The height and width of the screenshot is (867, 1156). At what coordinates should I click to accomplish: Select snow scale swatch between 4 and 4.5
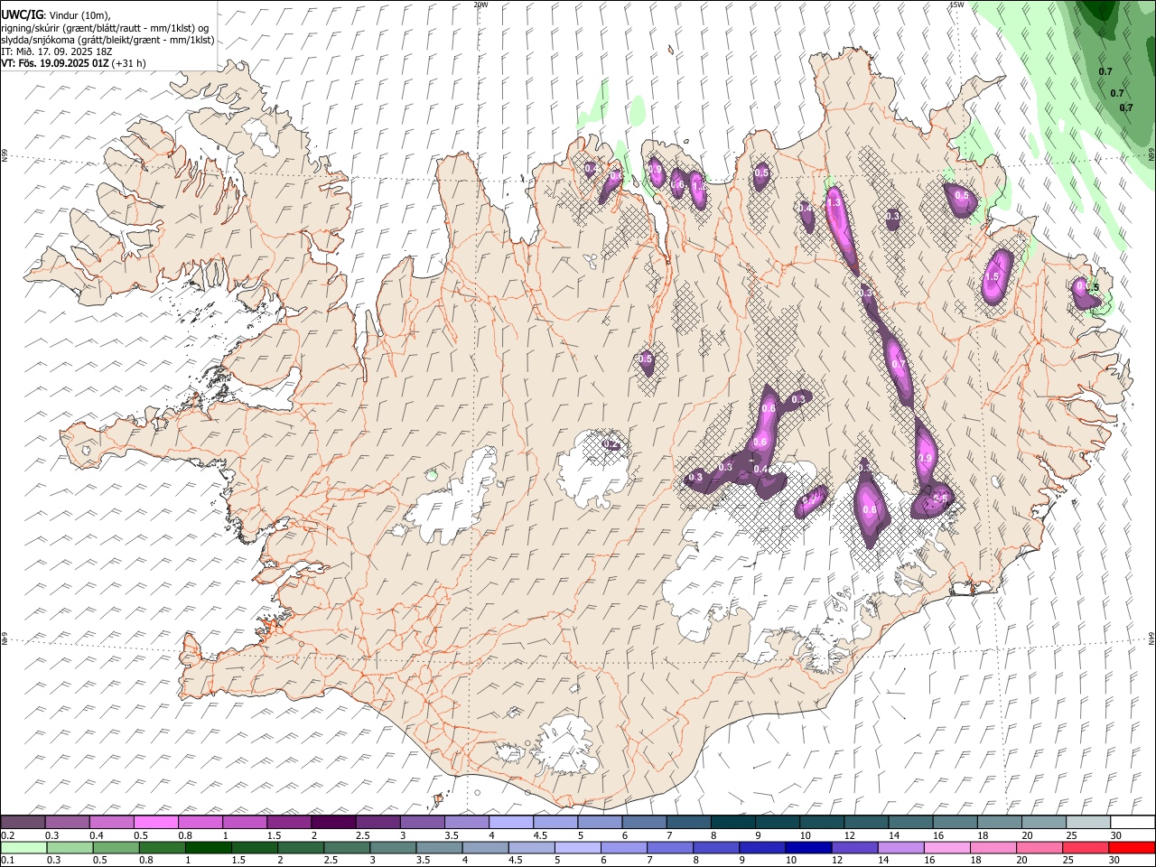510,822
